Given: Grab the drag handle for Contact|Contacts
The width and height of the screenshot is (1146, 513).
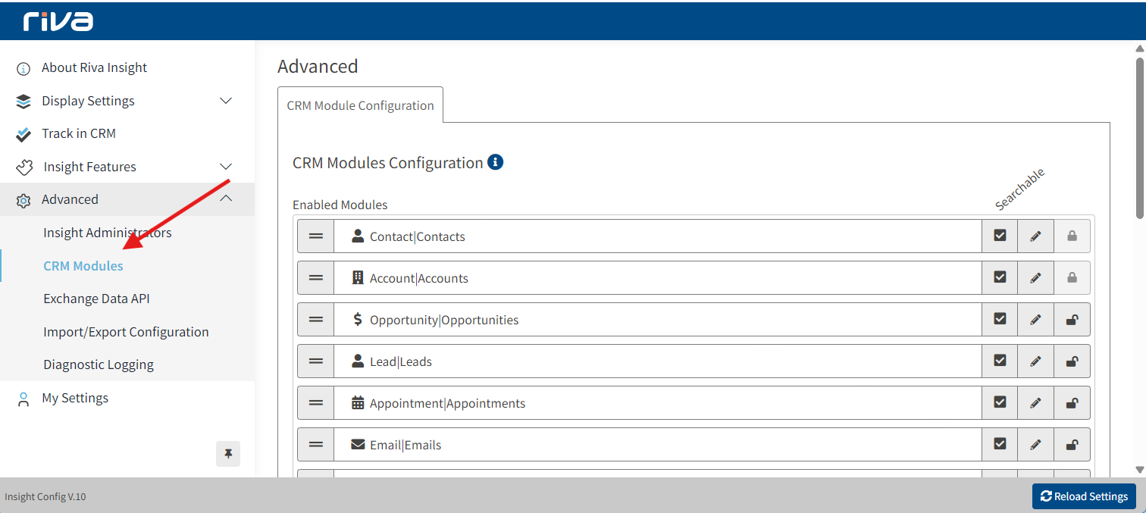Looking at the screenshot, I should (316, 236).
